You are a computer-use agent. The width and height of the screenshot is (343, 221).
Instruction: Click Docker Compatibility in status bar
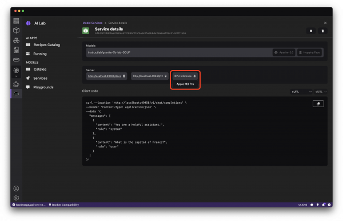64,205
